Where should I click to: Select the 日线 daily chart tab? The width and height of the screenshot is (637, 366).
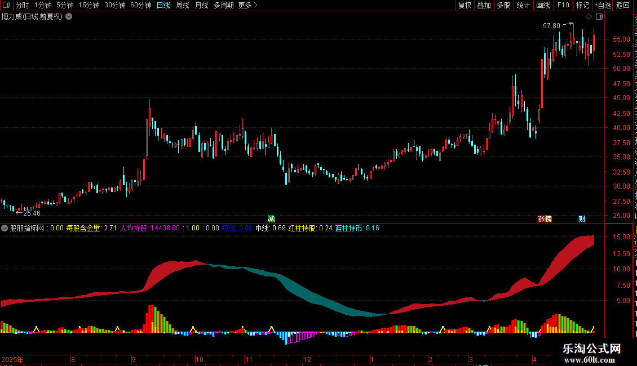(x=163, y=5)
